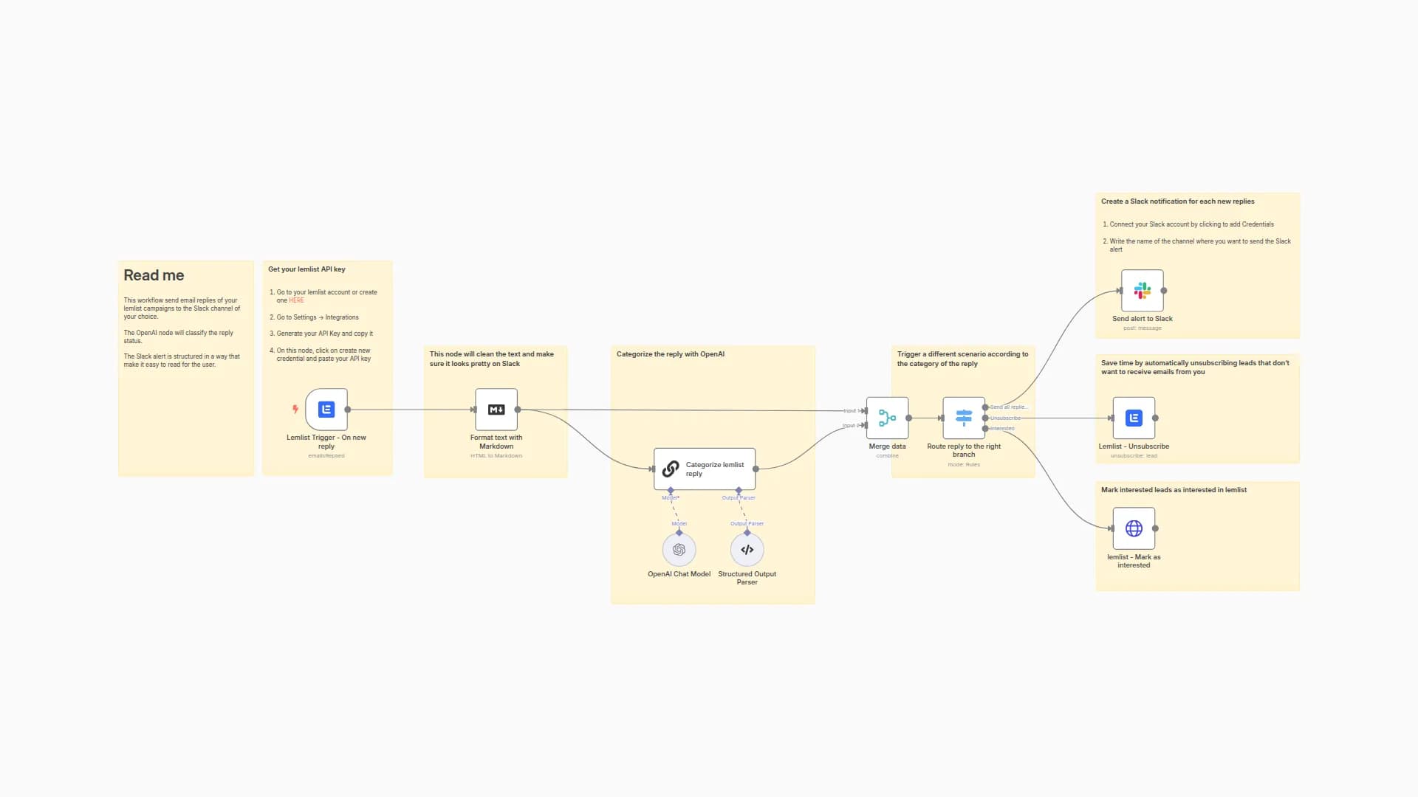Open the Structured Output Parser node
Image resolution: width=1418 pixels, height=797 pixels.
[747, 550]
